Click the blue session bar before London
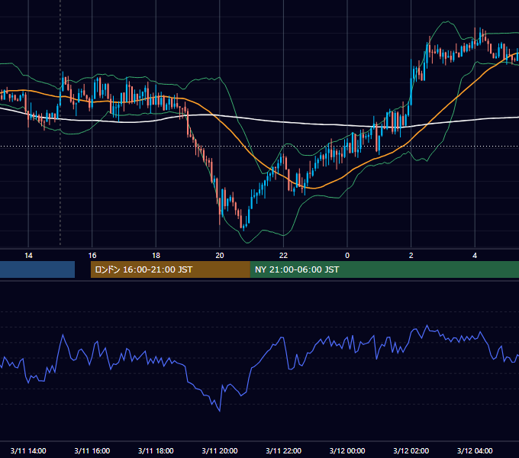 [37, 269]
